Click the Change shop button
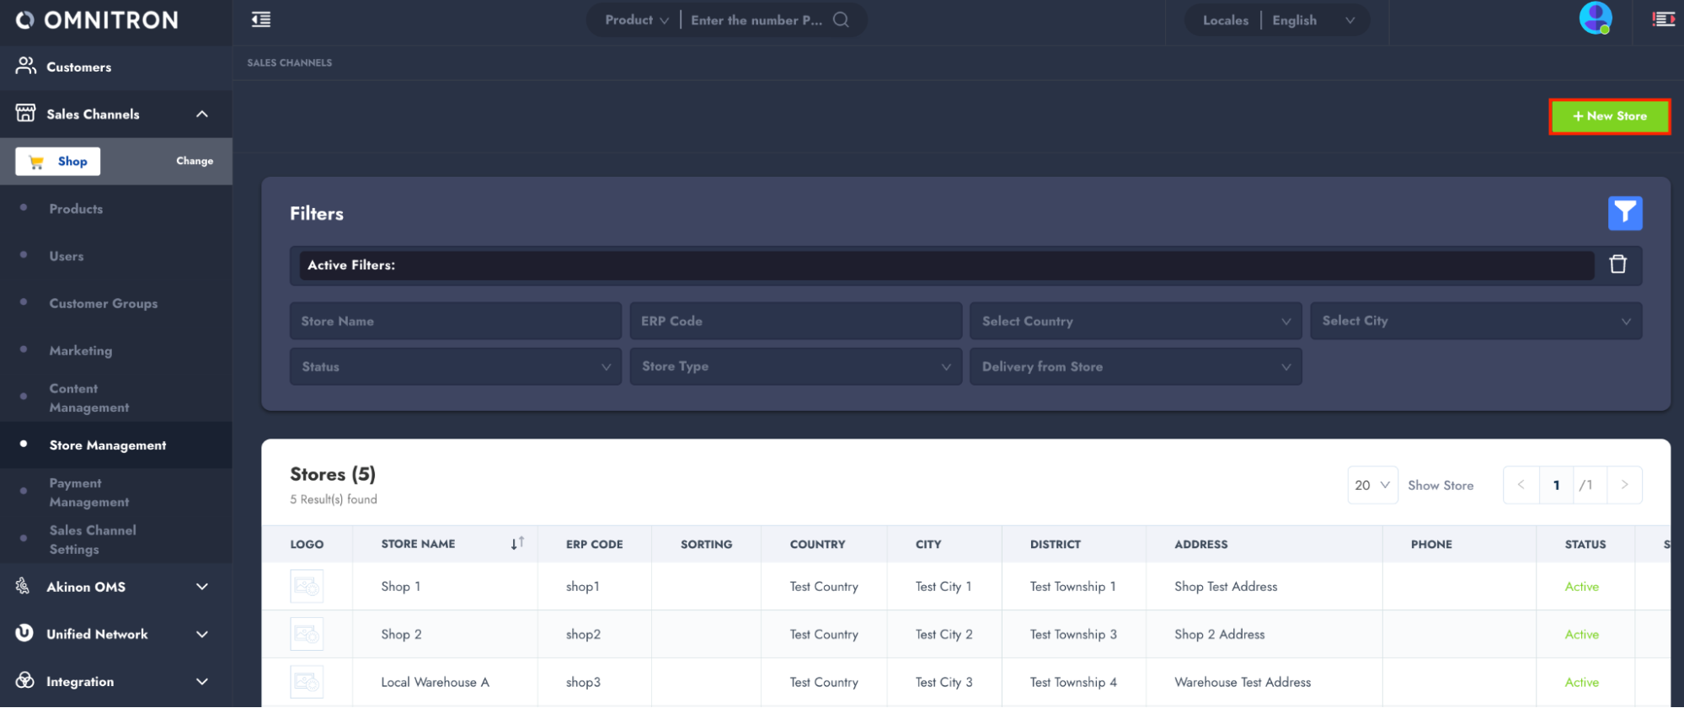The image size is (1684, 708). [195, 161]
